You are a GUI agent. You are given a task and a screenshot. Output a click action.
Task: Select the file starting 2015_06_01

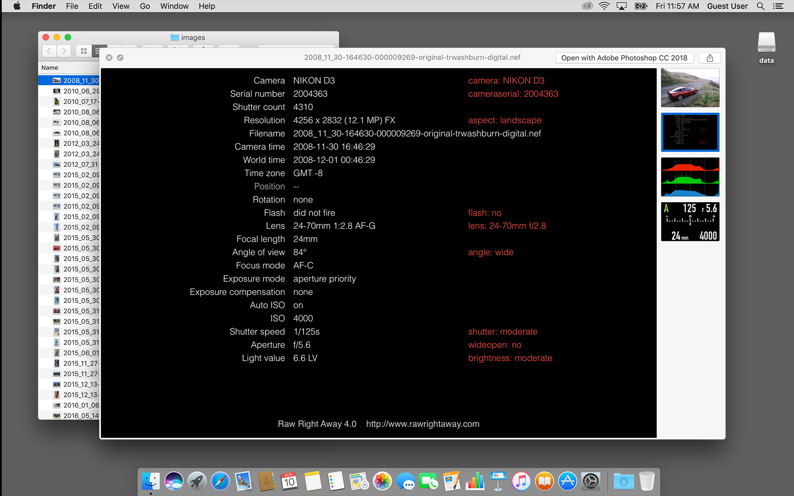pos(69,353)
